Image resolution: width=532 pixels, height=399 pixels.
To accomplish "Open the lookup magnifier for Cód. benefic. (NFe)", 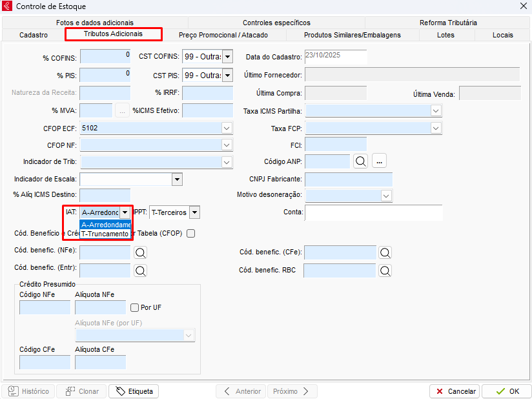I will coord(140,252).
